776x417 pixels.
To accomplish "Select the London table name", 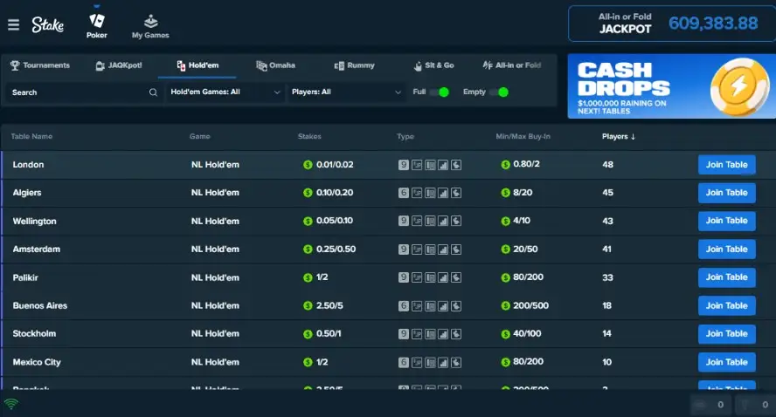I will pos(28,165).
